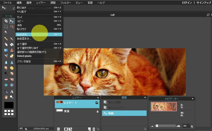Image resolution: width=212 pixels, height=131 pixels.
Task: Select the レイヤー 1 layer row
Action: [77, 104]
